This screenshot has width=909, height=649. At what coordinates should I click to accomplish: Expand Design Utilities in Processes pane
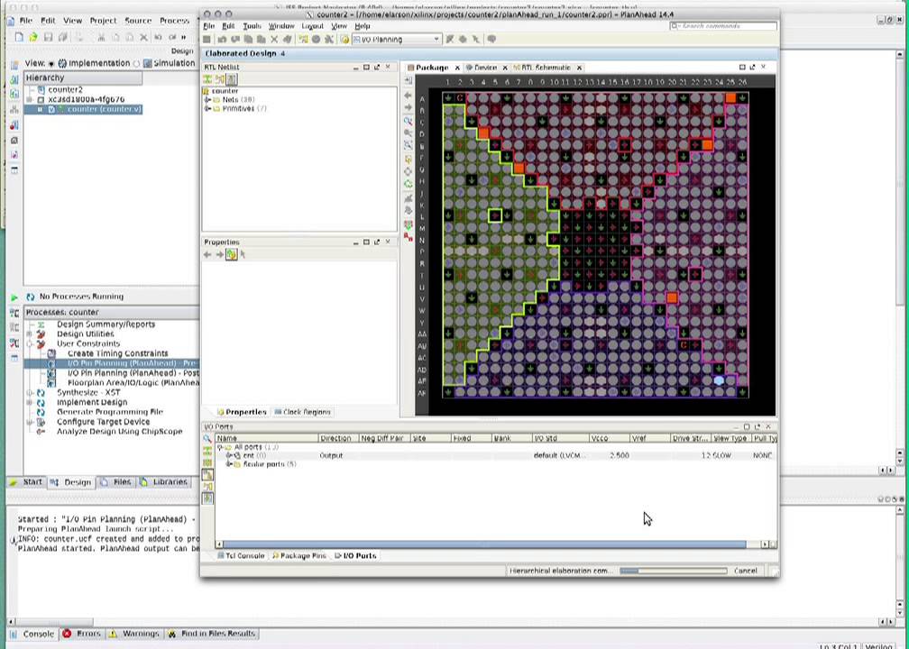click(30, 334)
